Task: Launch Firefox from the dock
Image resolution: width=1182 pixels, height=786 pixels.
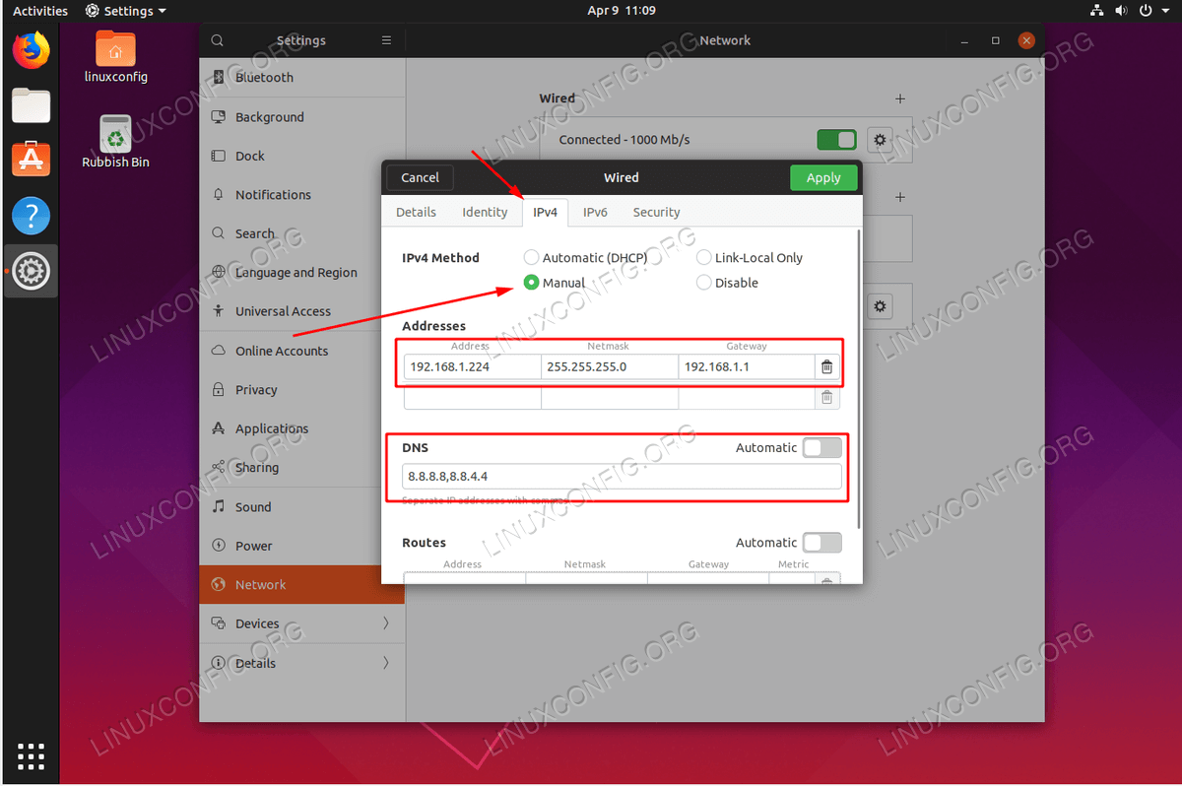Action: (x=31, y=47)
